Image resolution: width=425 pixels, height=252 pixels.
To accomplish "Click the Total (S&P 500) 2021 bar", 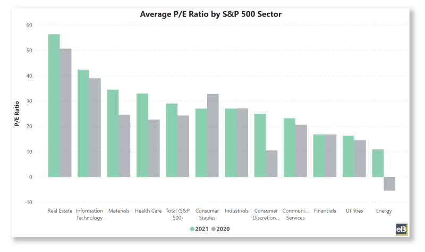I will click(172, 140).
